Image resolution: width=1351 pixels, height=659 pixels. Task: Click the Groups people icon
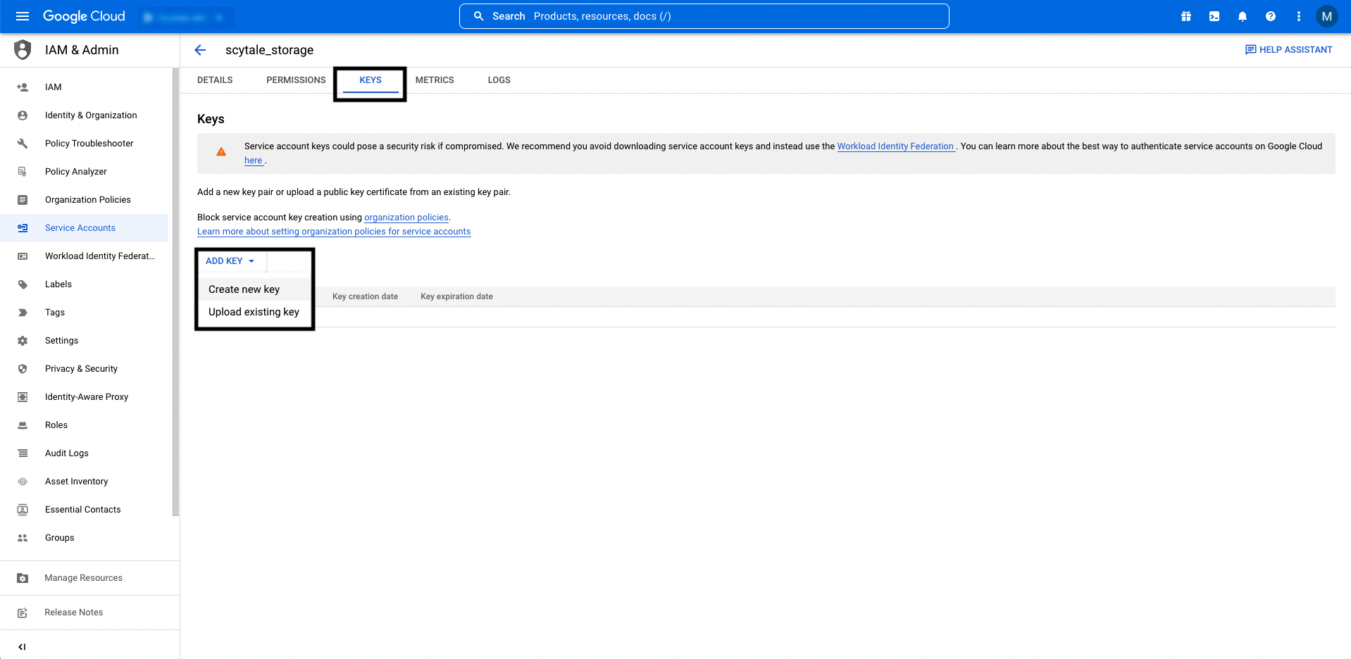pos(23,538)
